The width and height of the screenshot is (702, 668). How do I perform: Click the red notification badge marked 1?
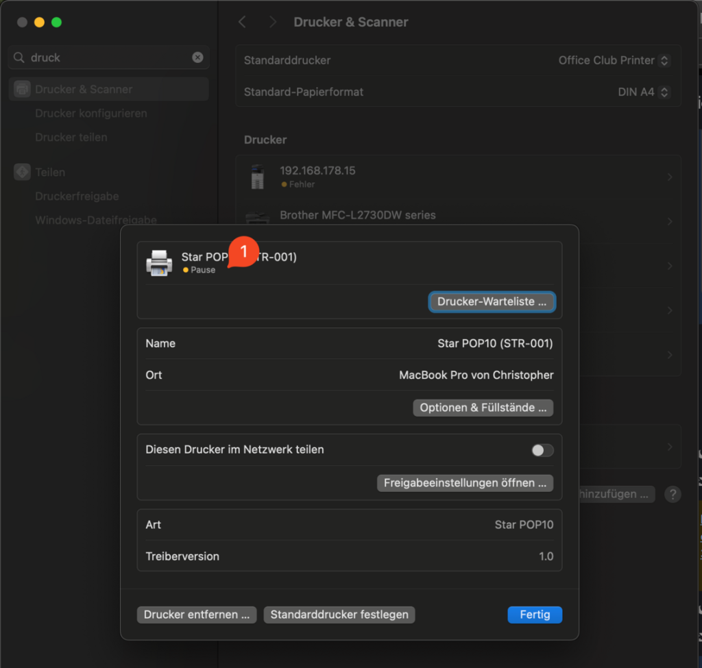[243, 252]
